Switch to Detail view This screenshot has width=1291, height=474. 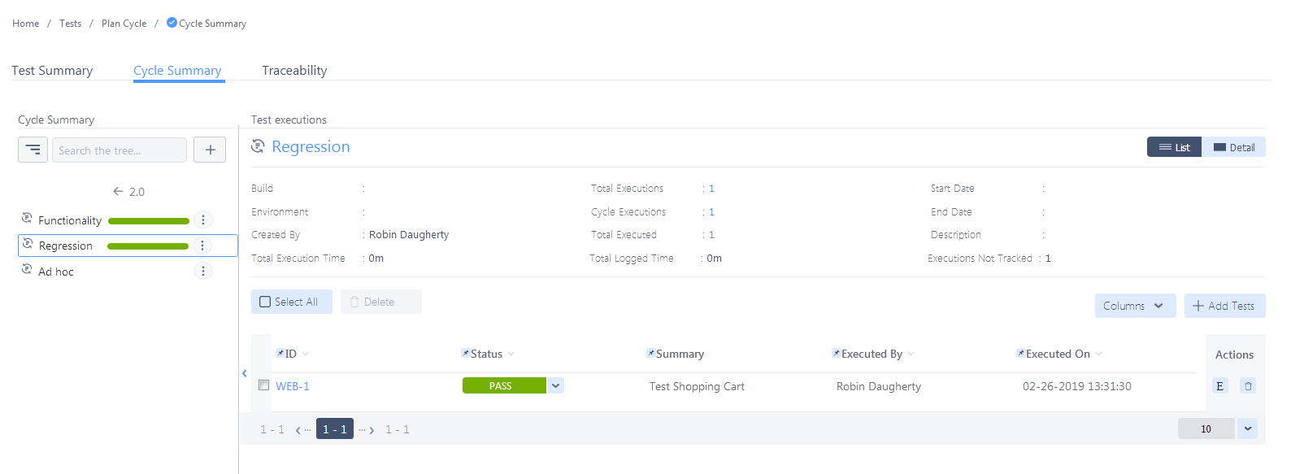(1234, 147)
